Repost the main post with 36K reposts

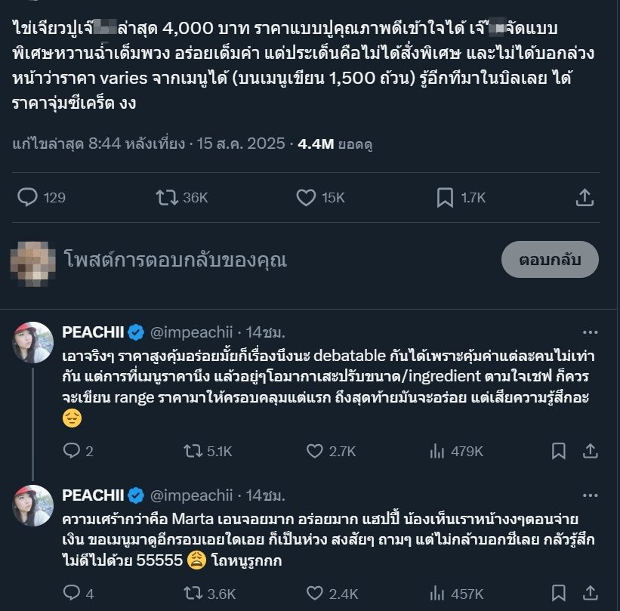click(x=164, y=198)
